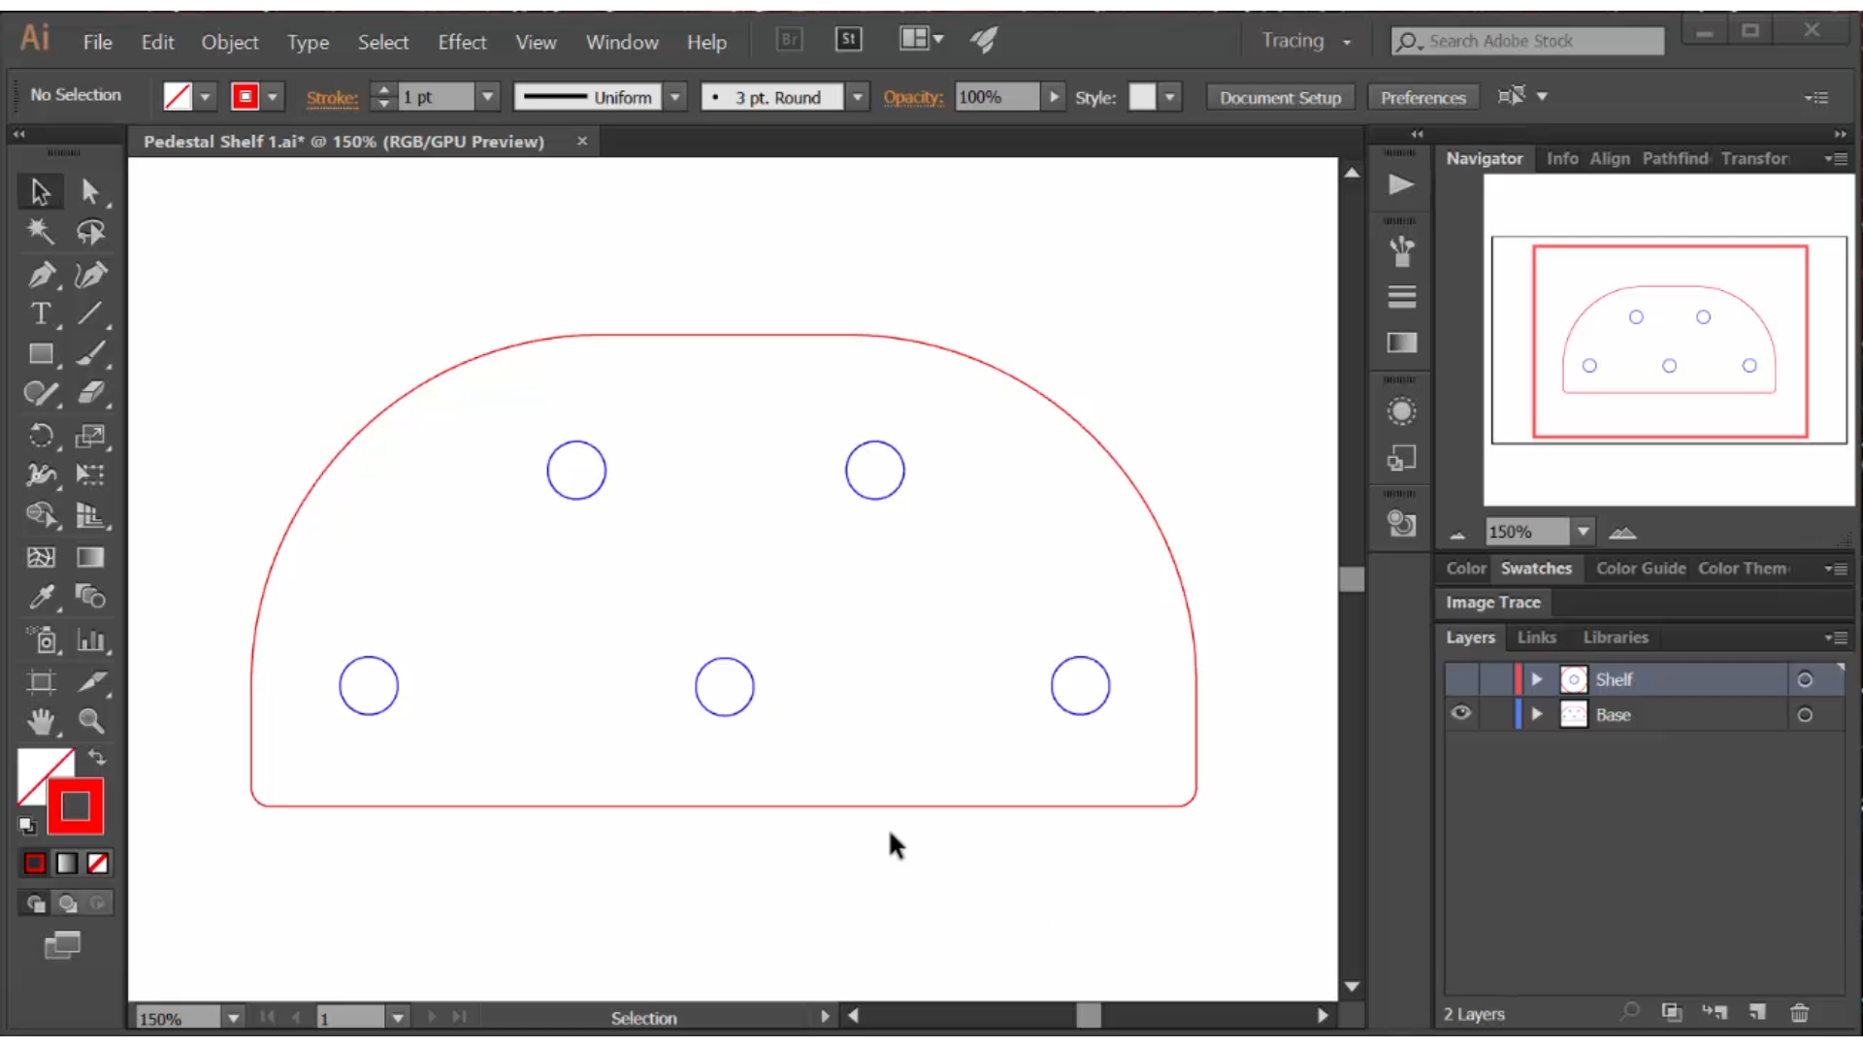The image size is (1863, 1048).
Task: Click the Preferences button
Action: (1424, 96)
